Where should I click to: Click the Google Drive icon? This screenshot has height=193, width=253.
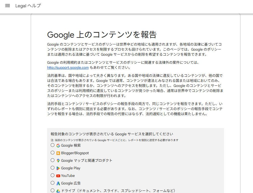[58, 191]
